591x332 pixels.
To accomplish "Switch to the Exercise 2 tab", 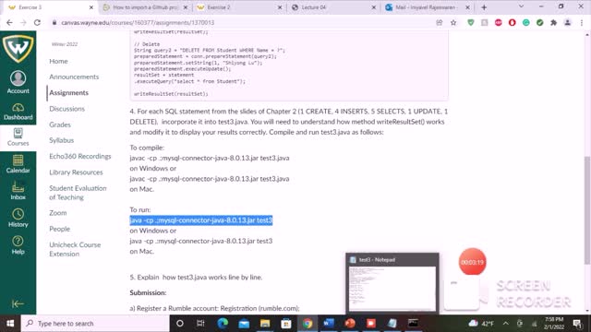I will point(239,7).
